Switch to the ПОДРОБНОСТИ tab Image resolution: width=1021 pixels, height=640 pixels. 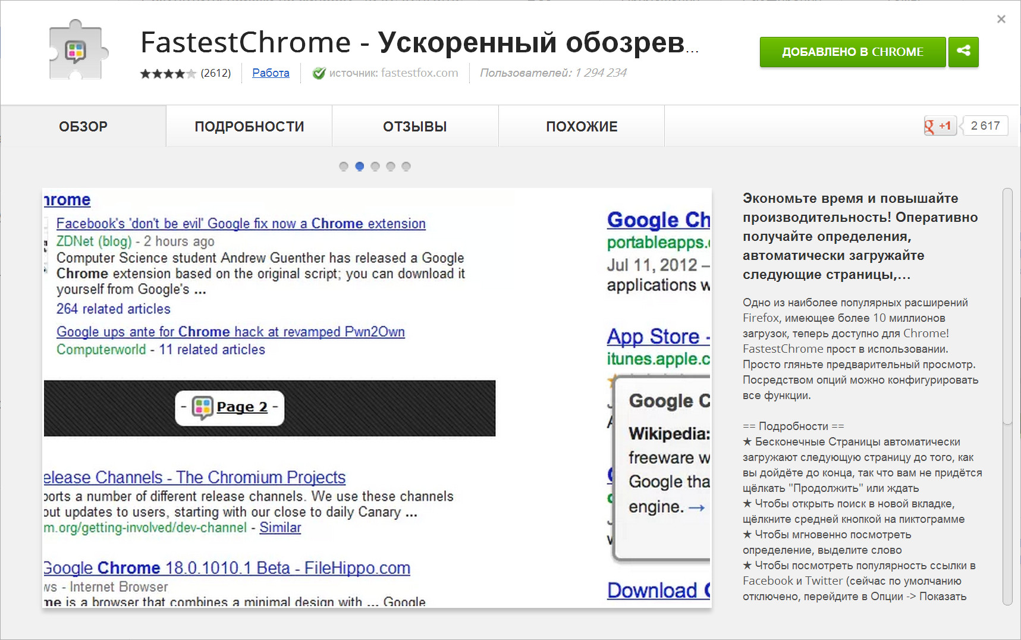(x=249, y=127)
